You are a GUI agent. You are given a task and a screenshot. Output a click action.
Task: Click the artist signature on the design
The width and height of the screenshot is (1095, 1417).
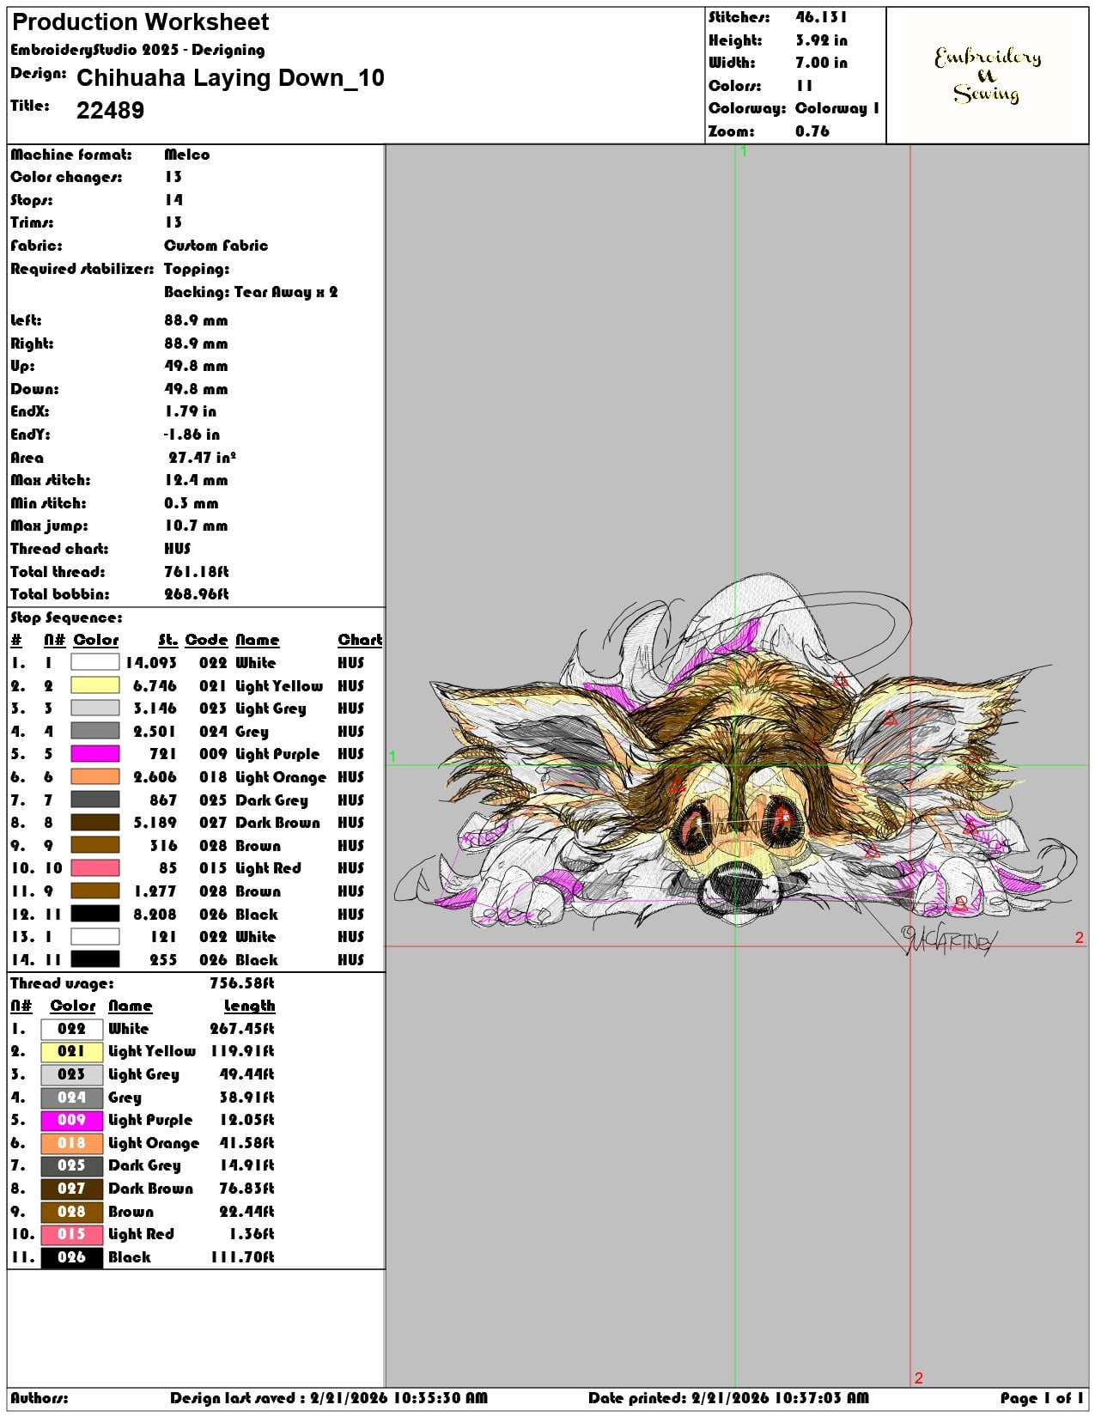click(949, 940)
